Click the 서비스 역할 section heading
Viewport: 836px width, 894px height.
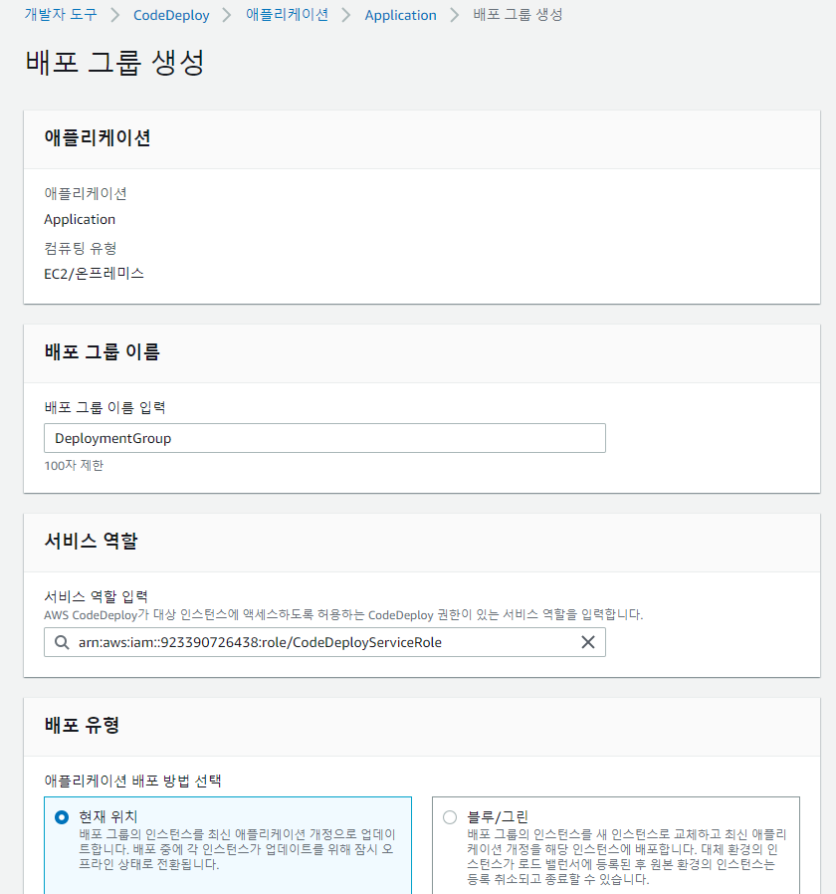coord(91,541)
